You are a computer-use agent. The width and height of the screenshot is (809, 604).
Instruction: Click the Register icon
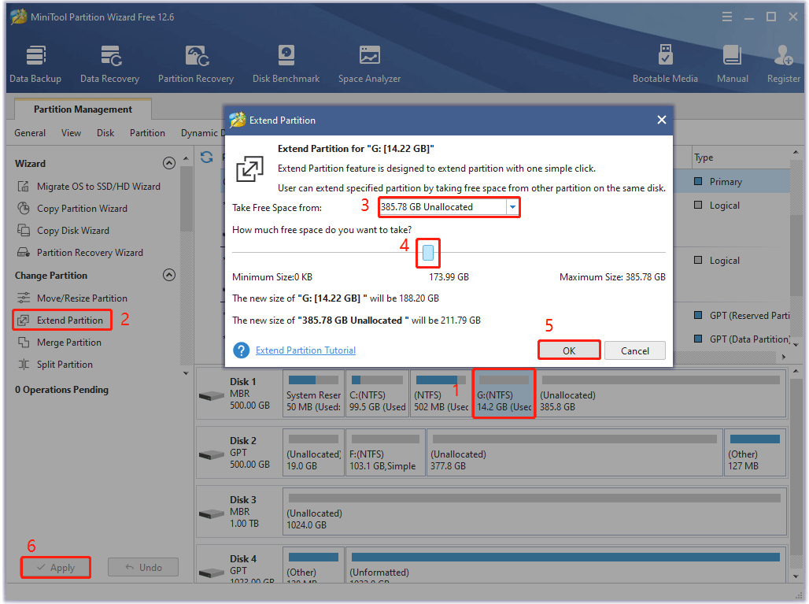[x=783, y=64]
